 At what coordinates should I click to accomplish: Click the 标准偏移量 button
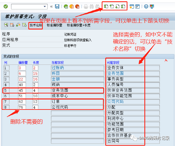tap(54, 25)
